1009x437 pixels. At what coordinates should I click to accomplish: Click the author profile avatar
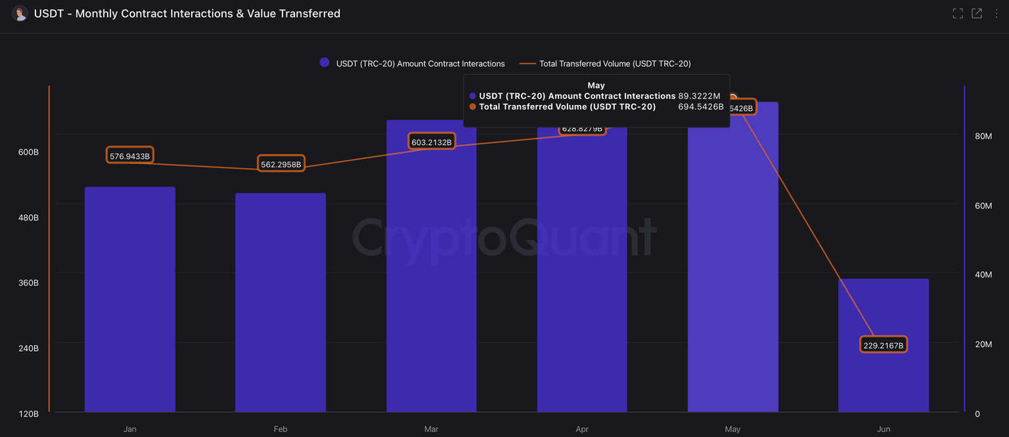(x=20, y=14)
